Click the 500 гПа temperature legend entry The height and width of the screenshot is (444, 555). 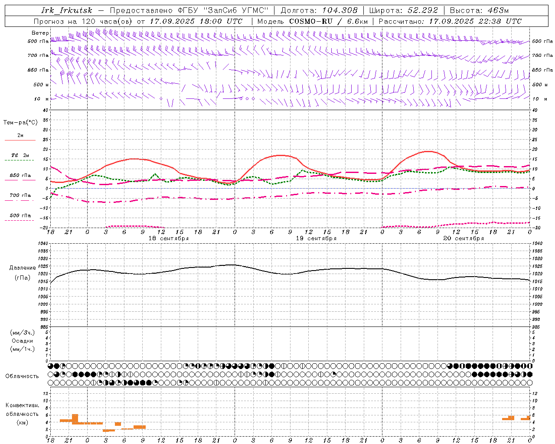[x=20, y=215]
